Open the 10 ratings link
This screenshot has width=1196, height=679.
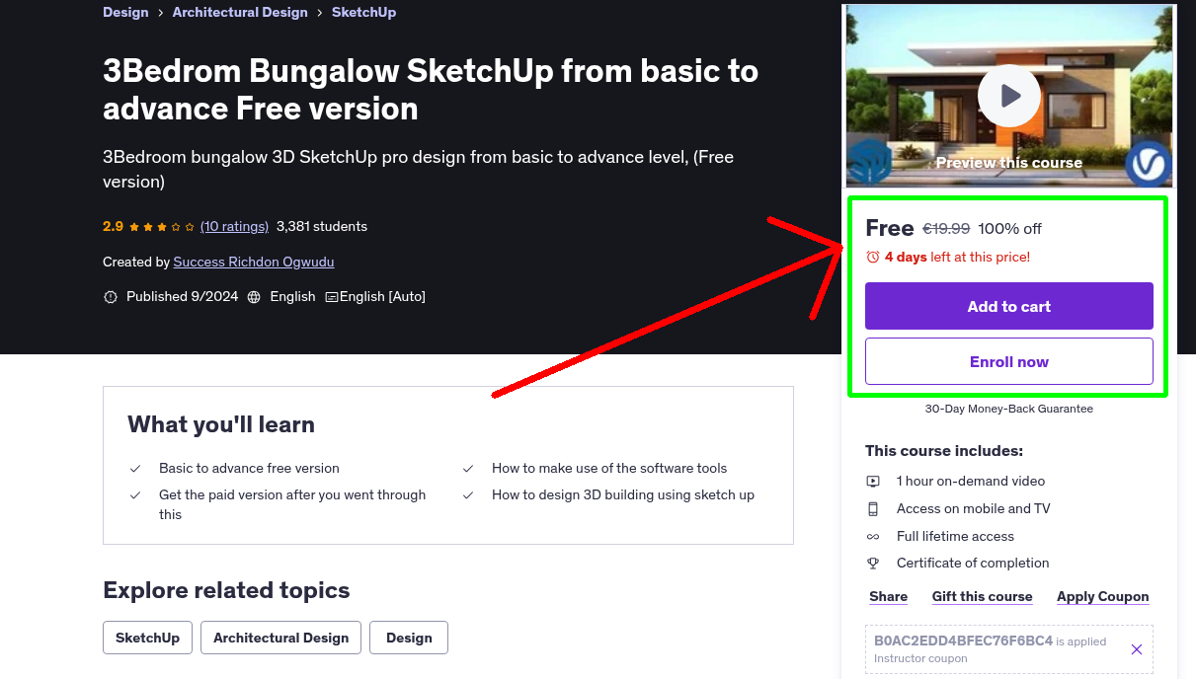coord(234,227)
